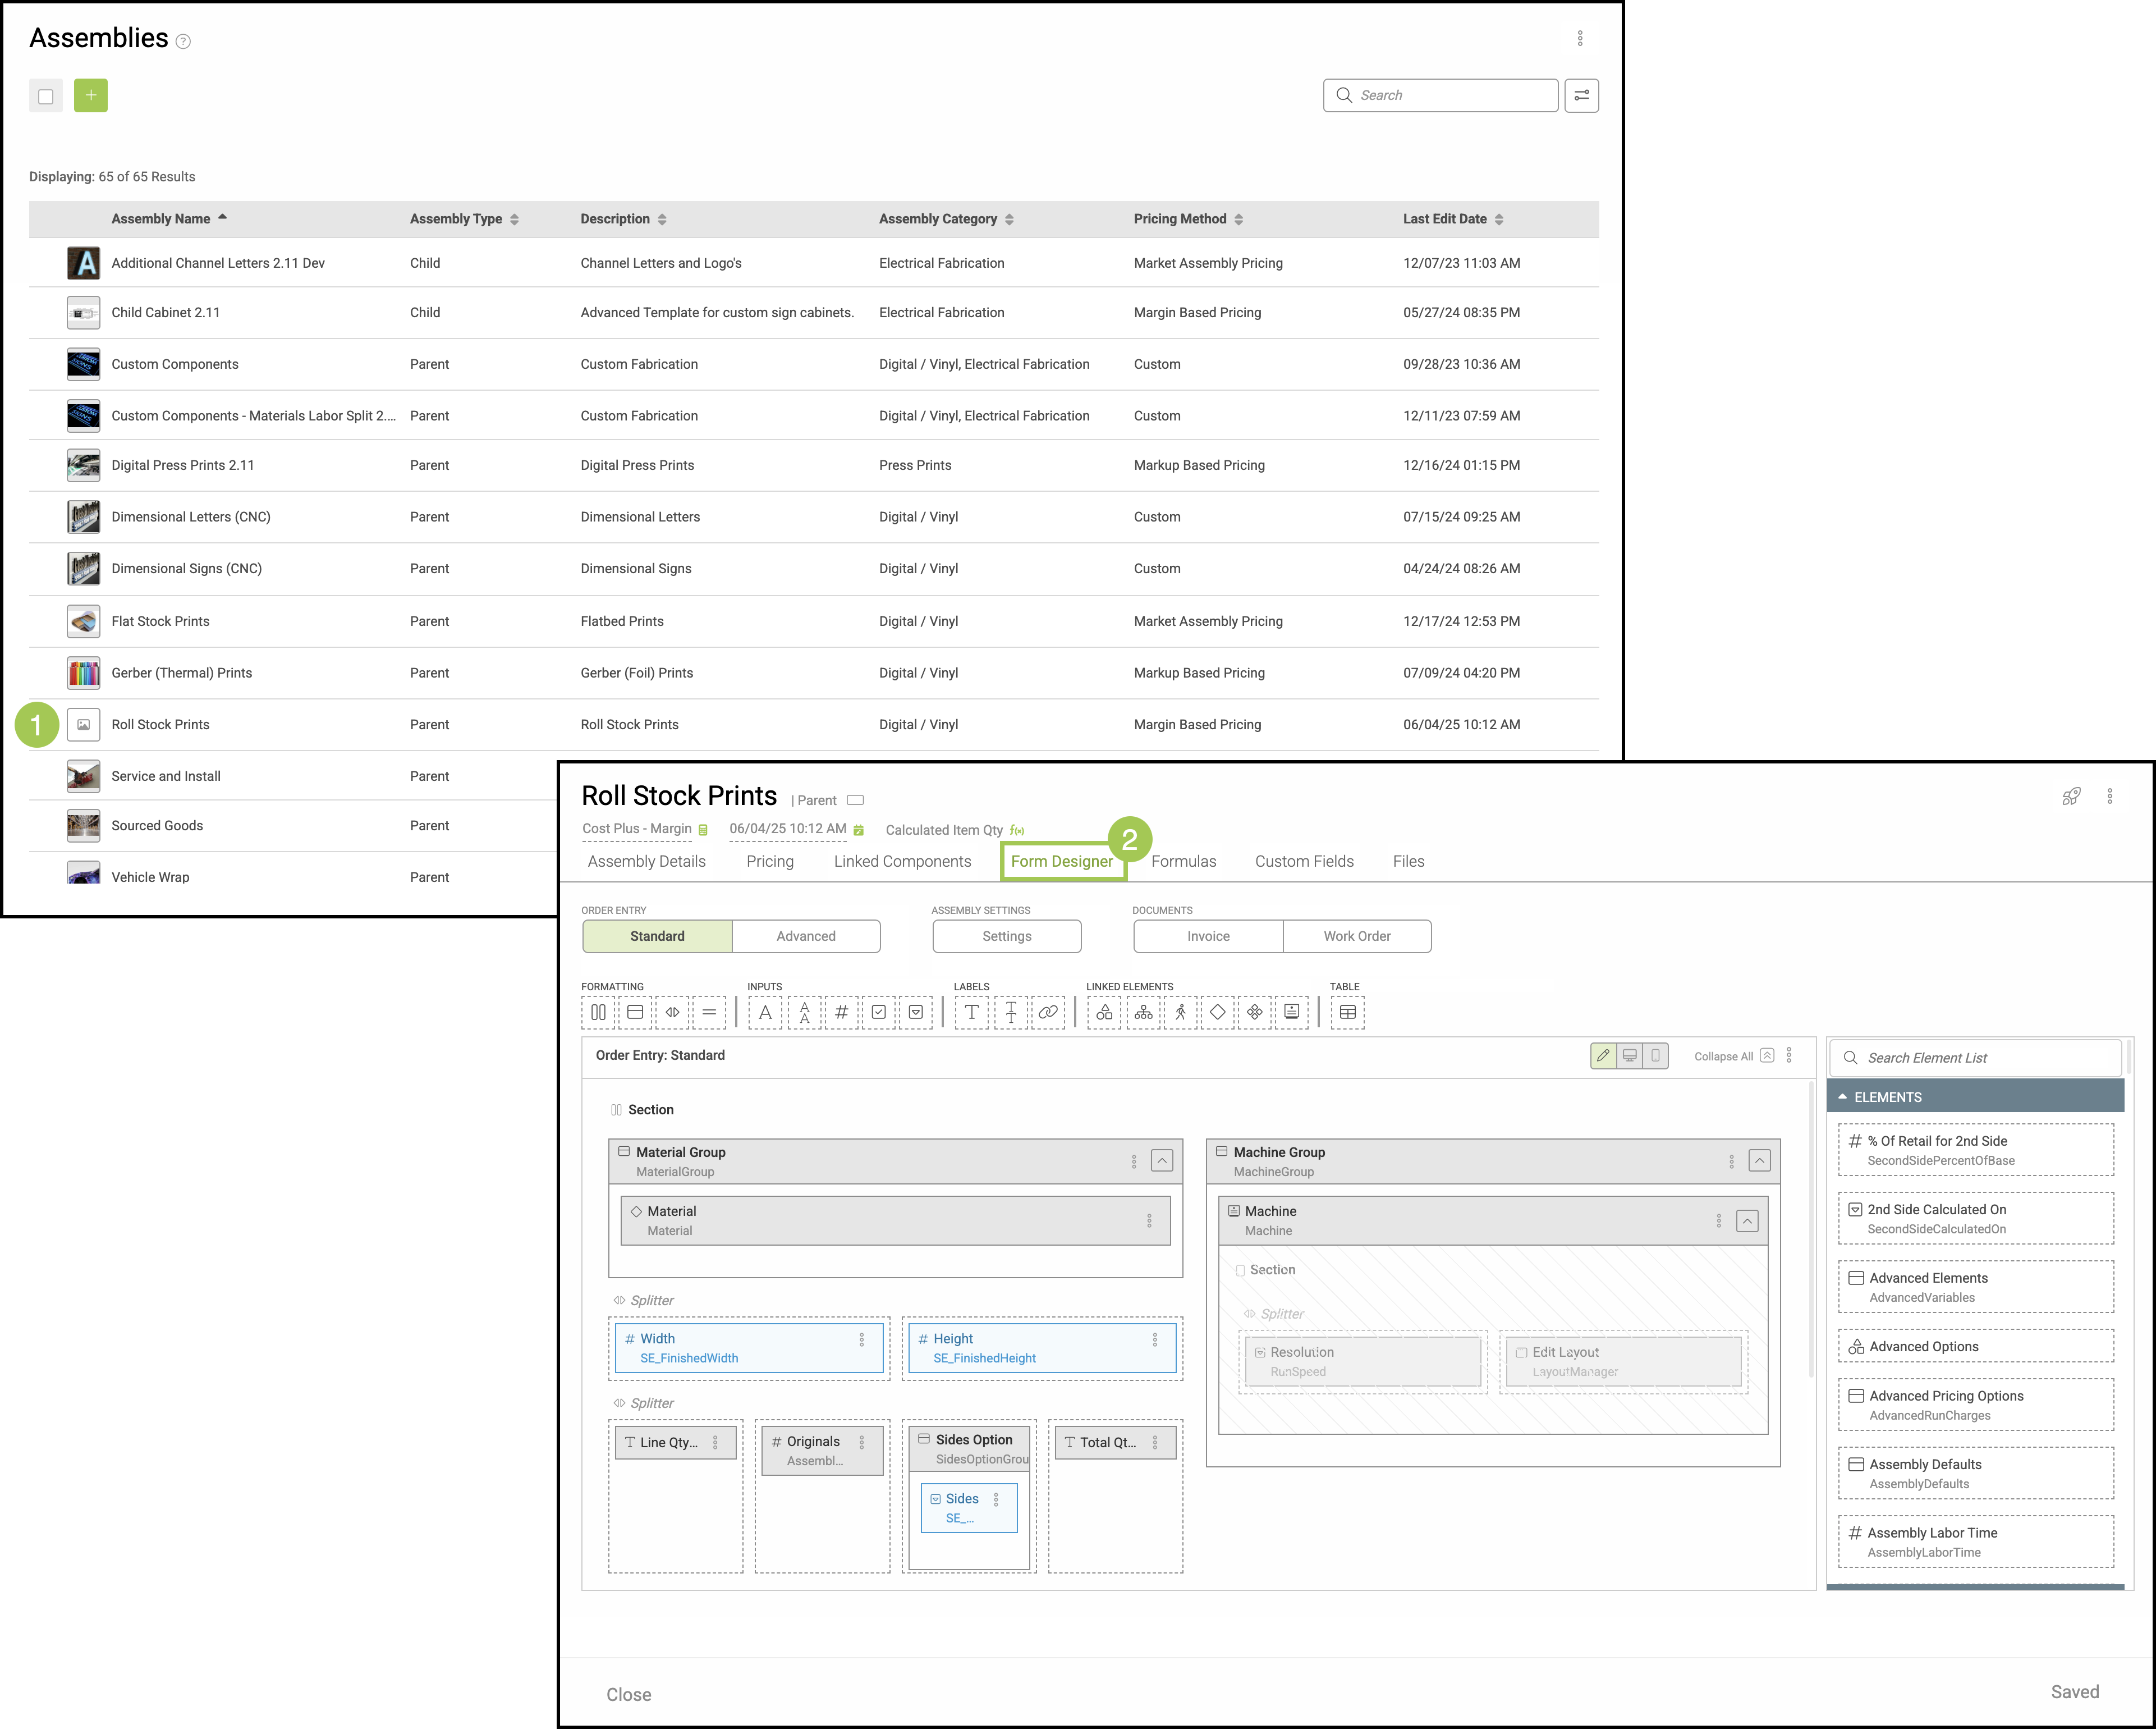Click the rocket icon in assembly header
This screenshot has height=1729, width=2156.
(x=2071, y=797)
